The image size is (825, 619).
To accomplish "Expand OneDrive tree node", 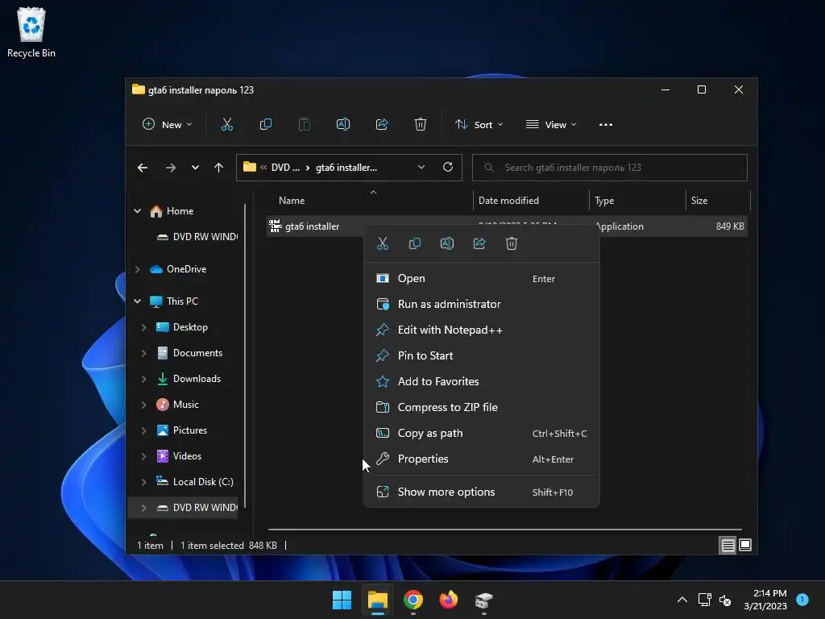I will [137, 269].
